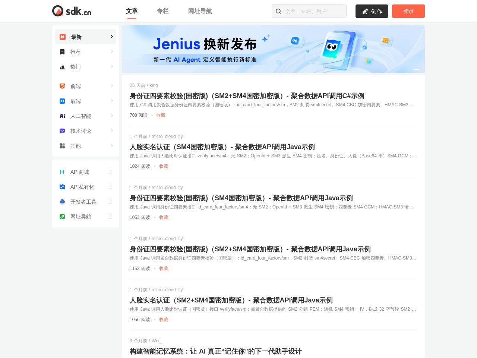Click the 前端 HTML5 icon

pos(62,86)
